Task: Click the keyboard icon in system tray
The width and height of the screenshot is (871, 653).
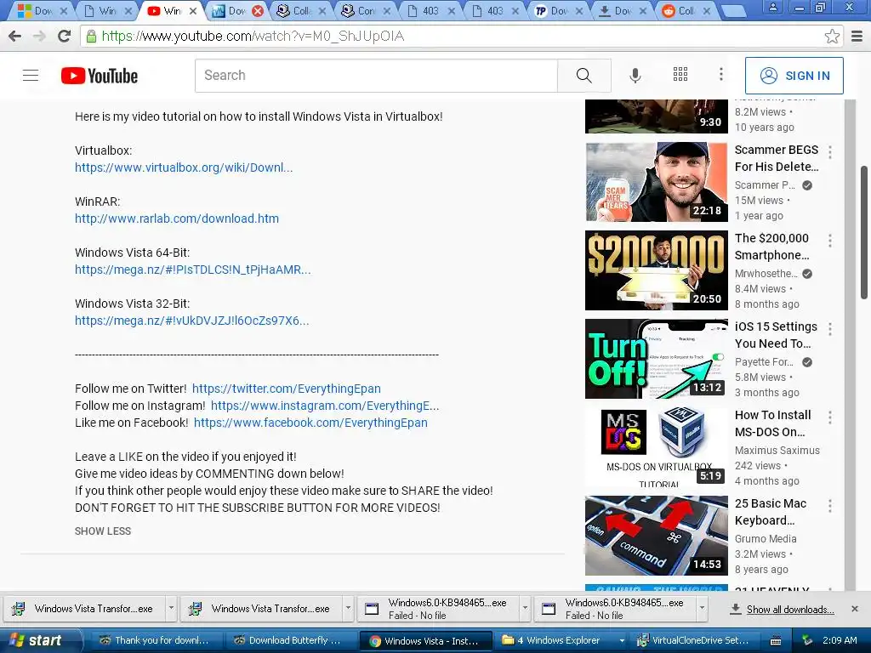Action: 776,641
